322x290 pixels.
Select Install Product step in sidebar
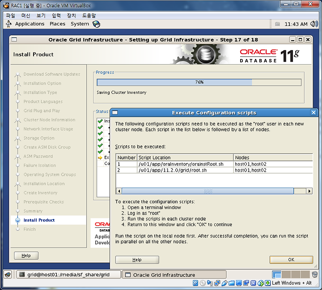[x=39, y=220]
